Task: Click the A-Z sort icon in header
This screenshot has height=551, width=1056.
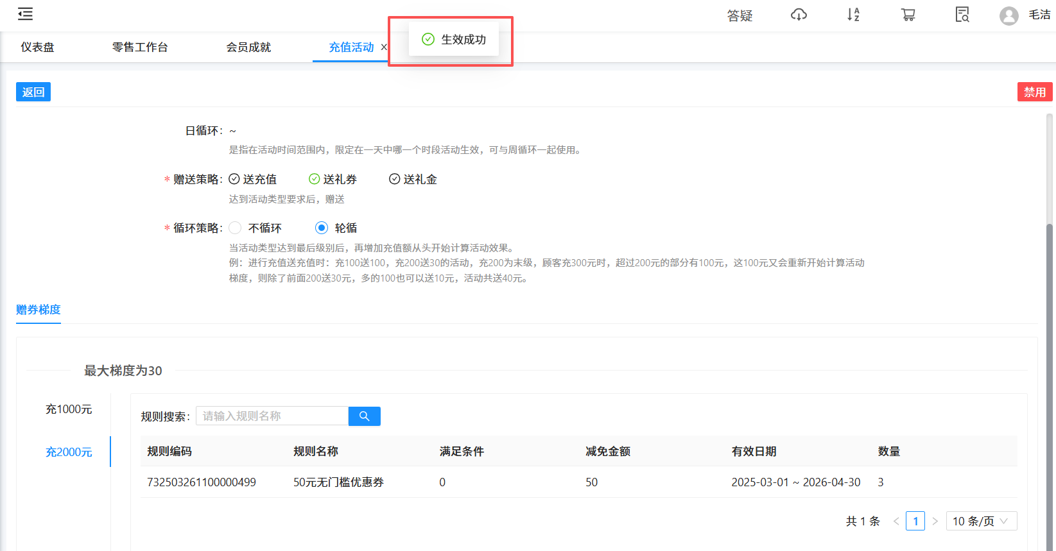Action: (x=853, y=15)
